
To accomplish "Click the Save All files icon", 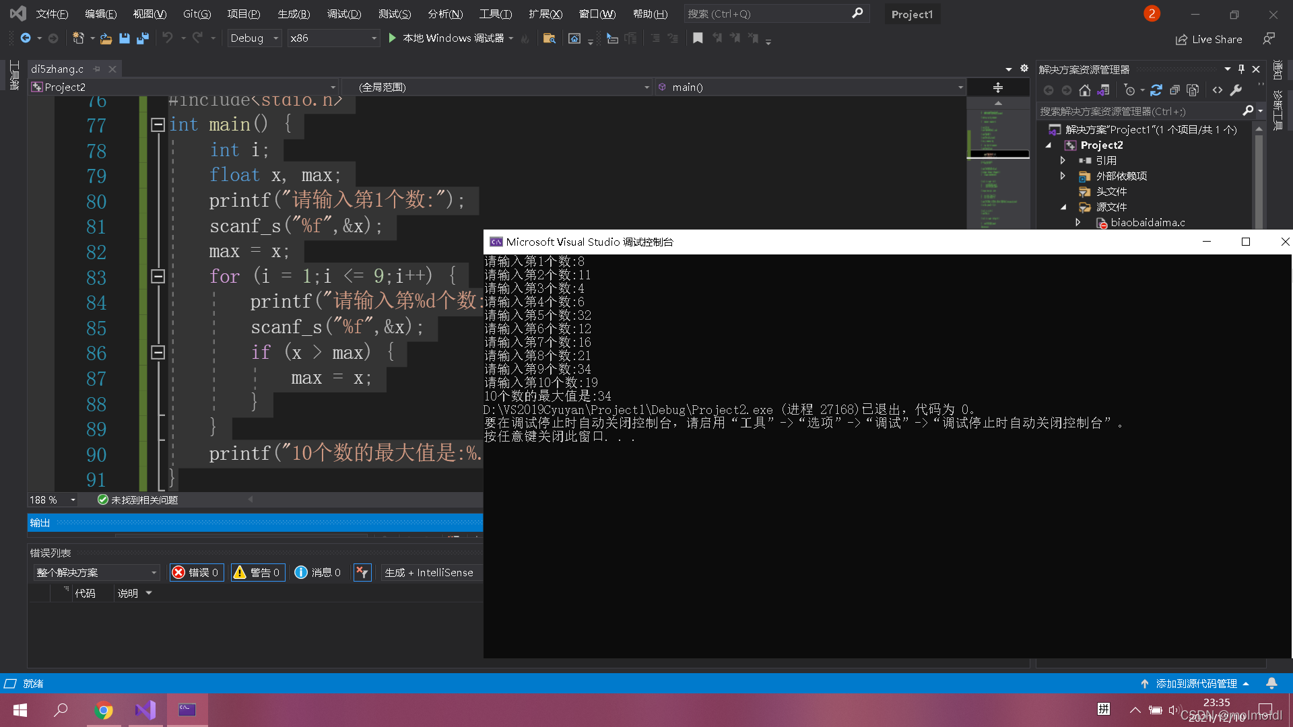I will tap(141, 38).
